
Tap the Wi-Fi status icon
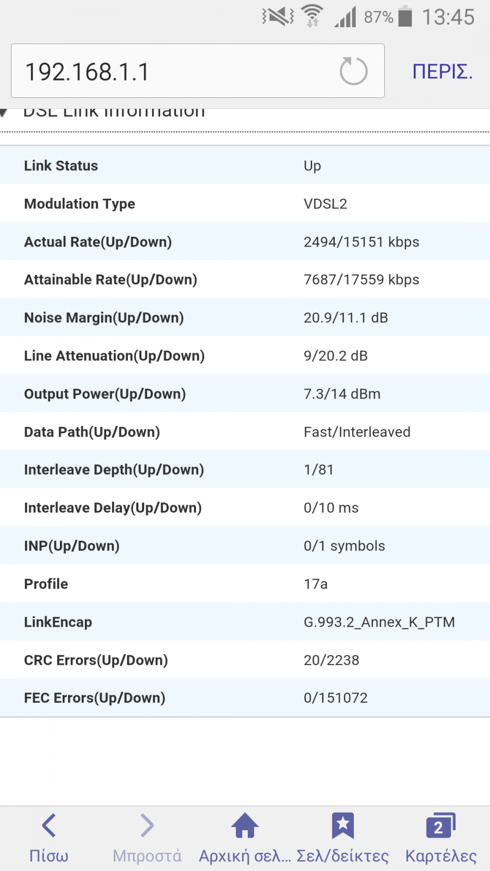pos(312,16)
